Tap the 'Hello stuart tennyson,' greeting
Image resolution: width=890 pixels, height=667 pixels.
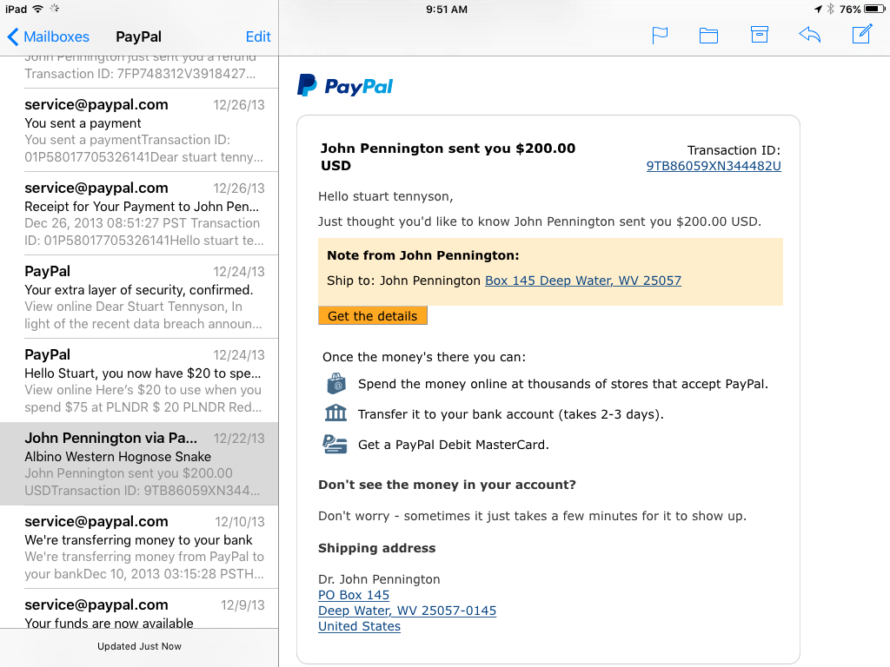[x=385, y=197]
